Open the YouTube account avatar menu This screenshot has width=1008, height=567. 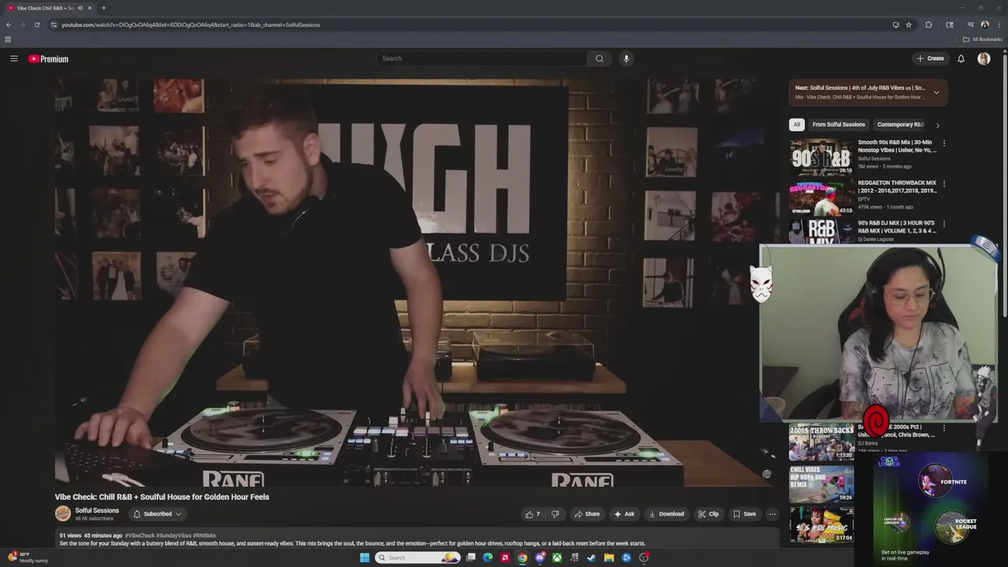pos(984,58)
